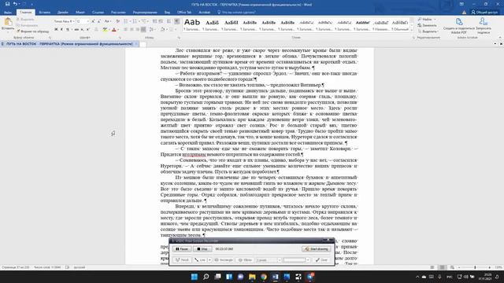This screenshot has width=504, height=283.
Task: Decrease font size with shrink-font icon
Action: tap(99, 21)
